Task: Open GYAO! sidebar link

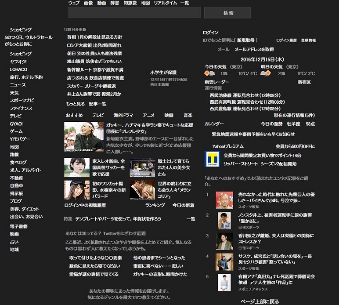Action: pos(16,124)
